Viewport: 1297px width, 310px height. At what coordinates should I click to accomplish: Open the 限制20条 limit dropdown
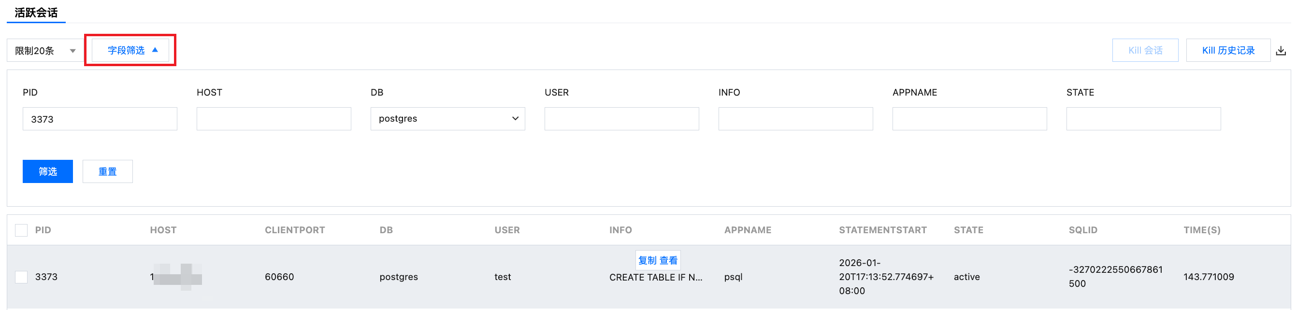pos(45,51)
